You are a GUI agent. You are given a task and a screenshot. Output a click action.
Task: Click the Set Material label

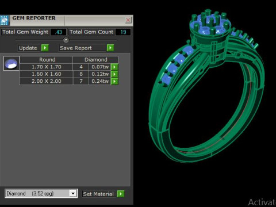click(98, 194)
